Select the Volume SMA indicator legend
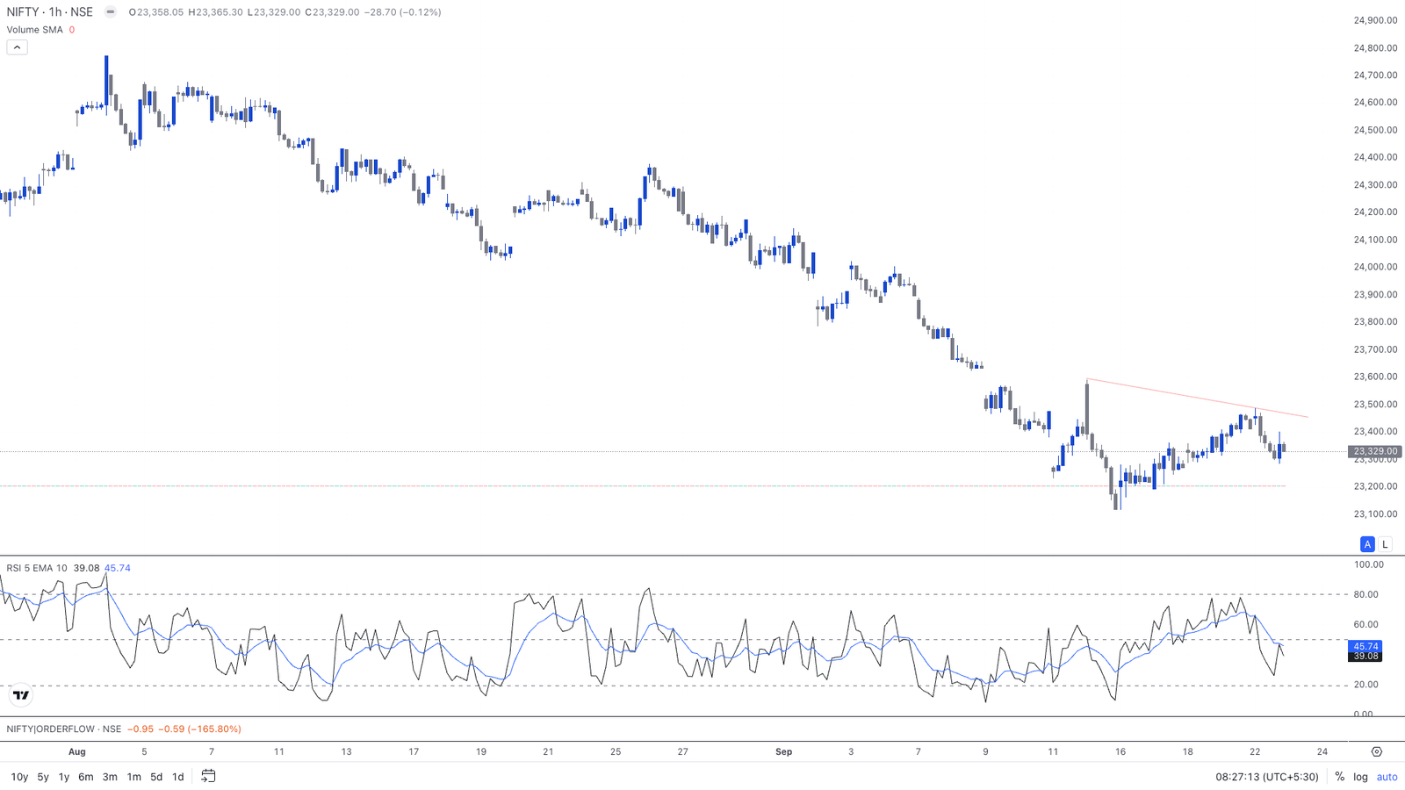This screenshot has height=790, width=1405. tap(35, 30)
